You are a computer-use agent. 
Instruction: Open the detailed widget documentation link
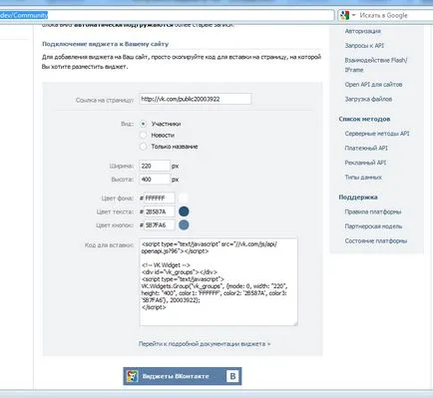[205, 344]
